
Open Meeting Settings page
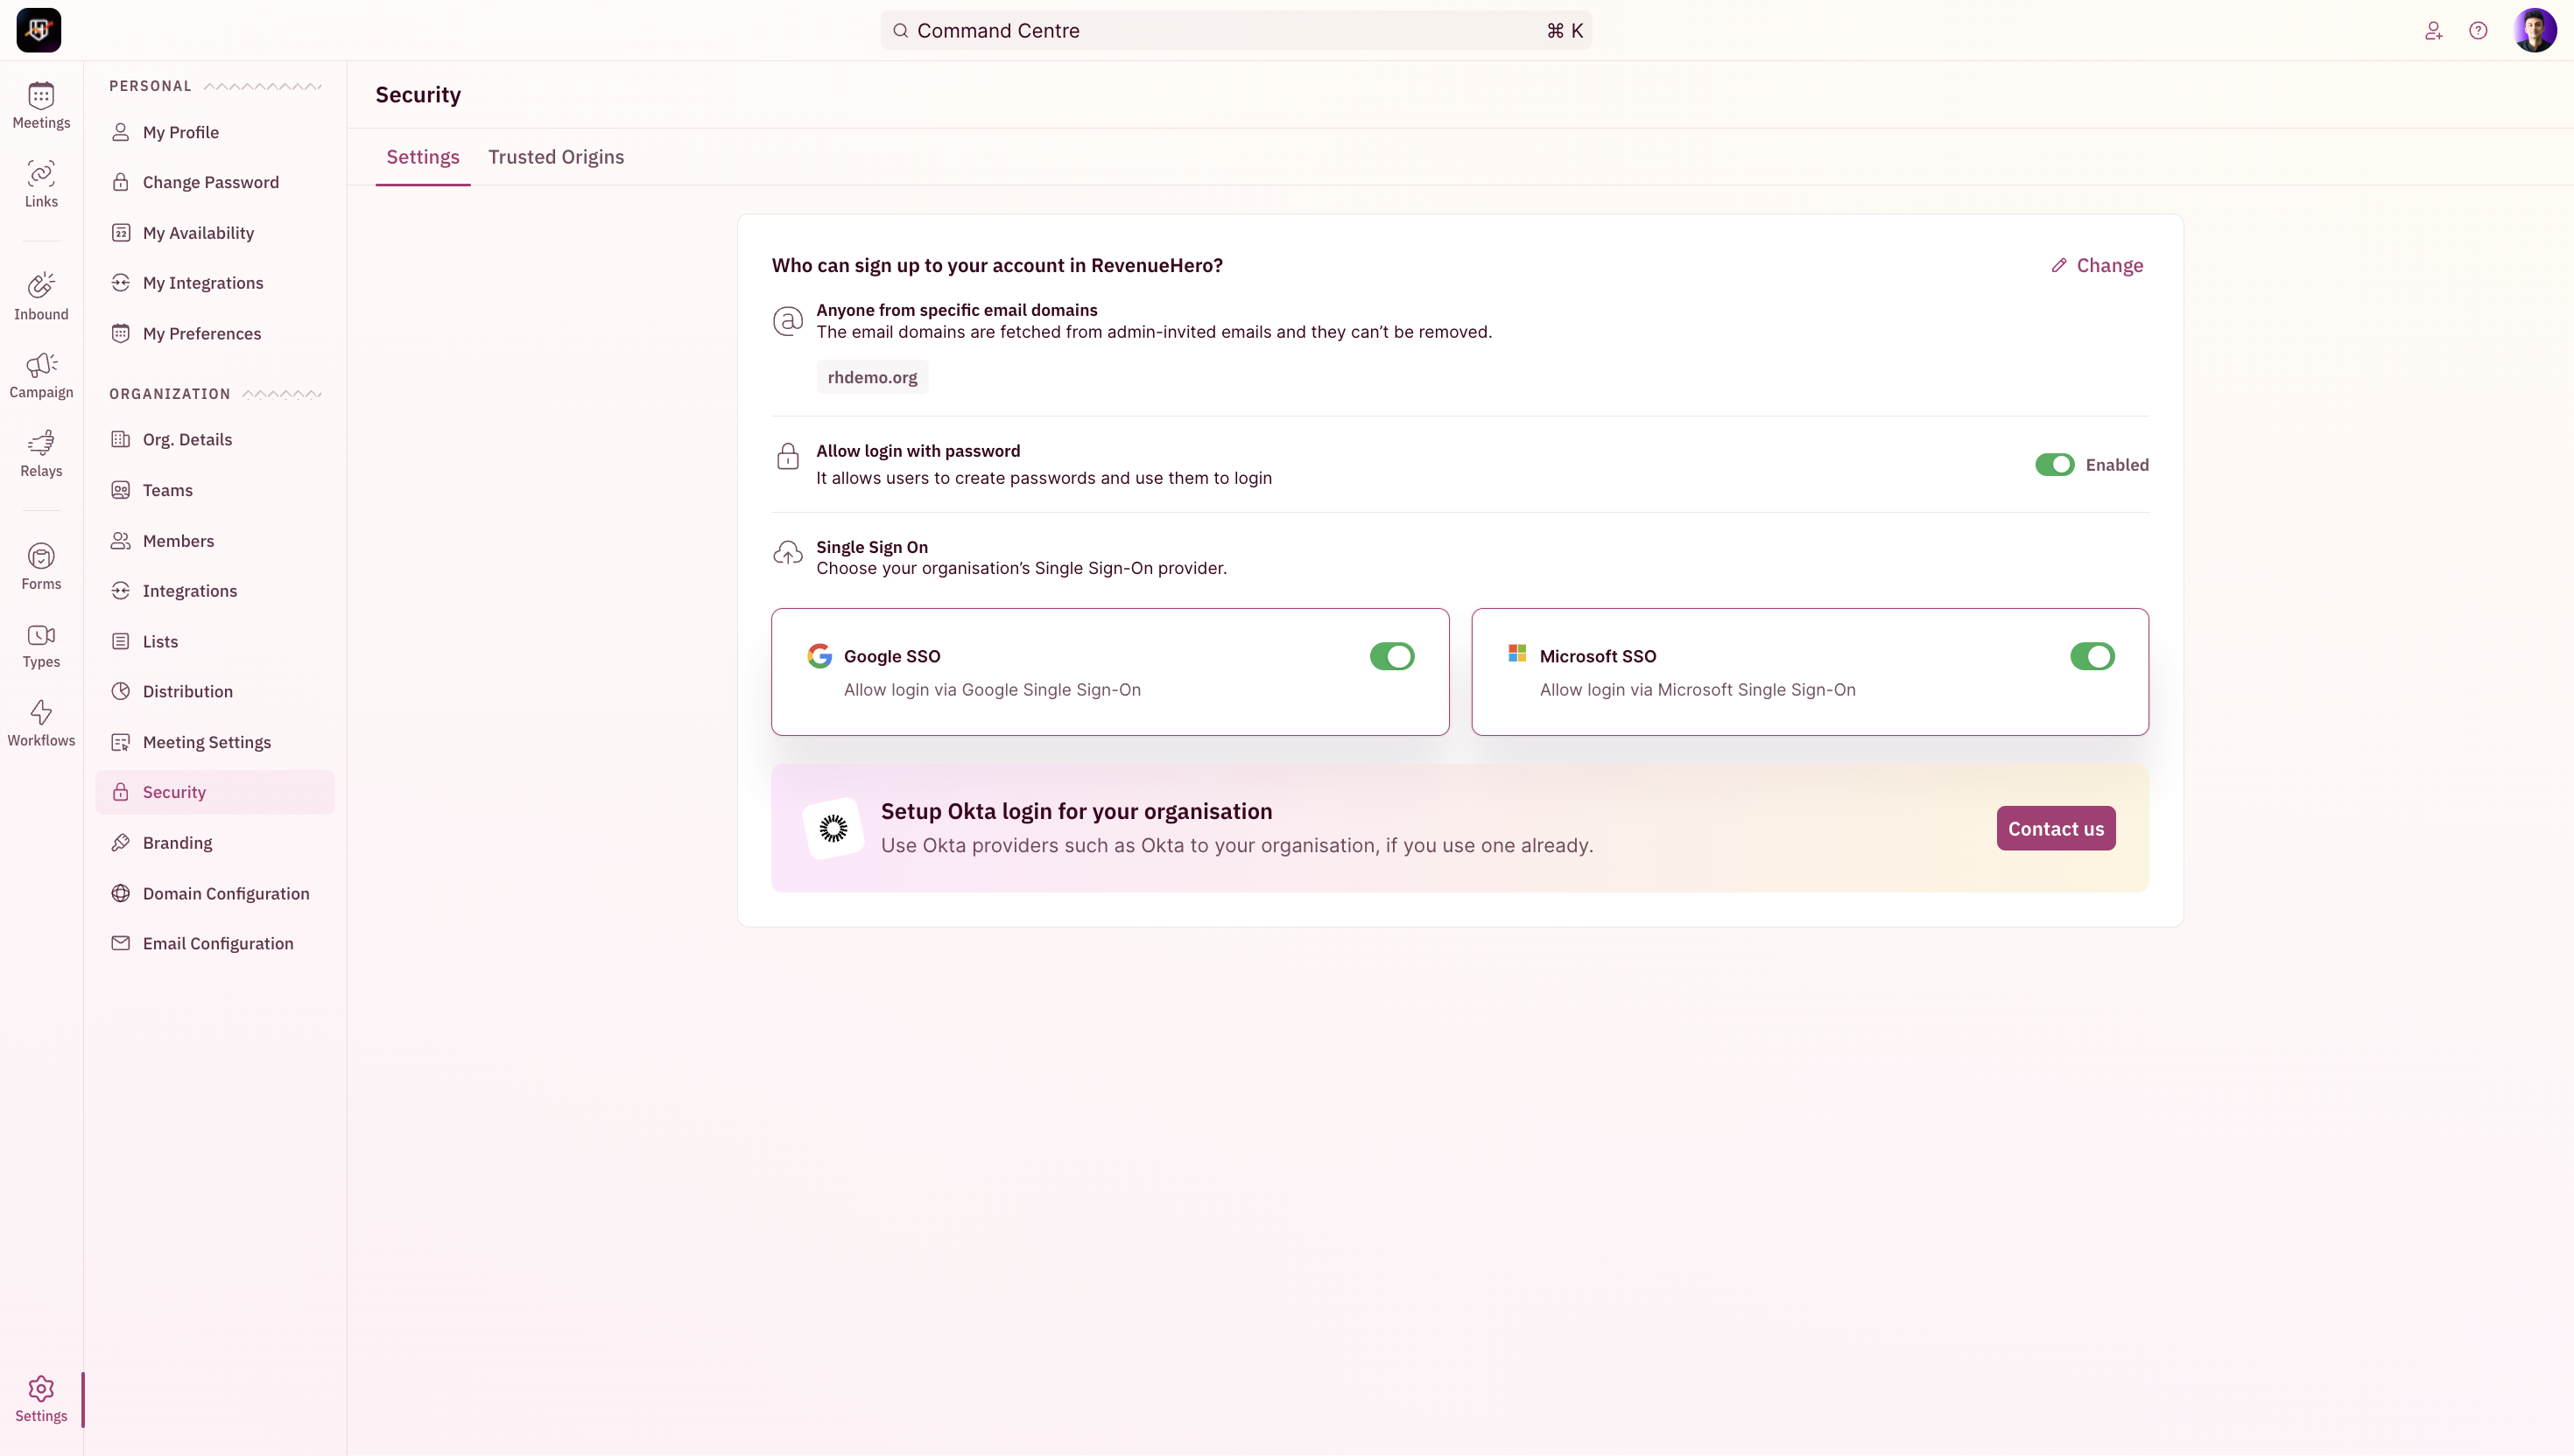pyautogui.click(x=215, y=742)
